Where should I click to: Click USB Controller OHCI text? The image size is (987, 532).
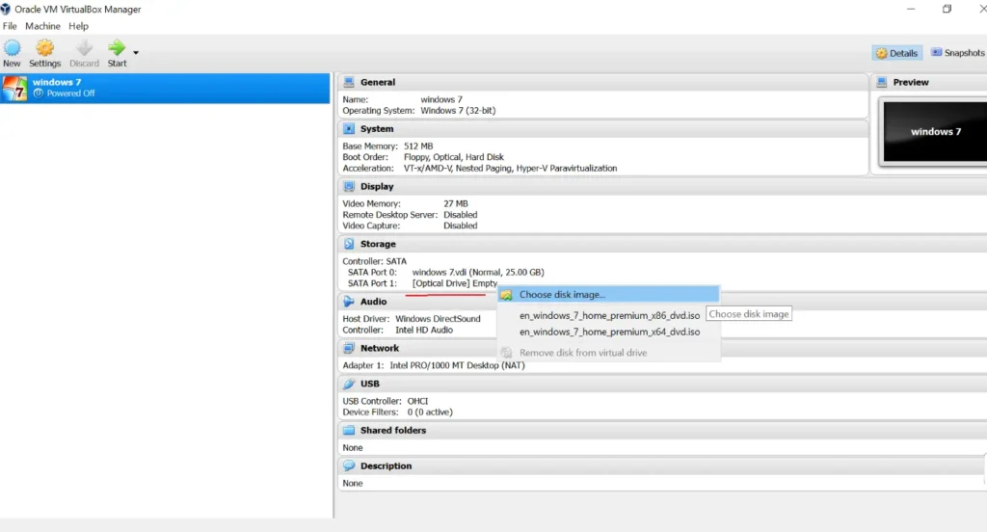[x=417, y=401]
